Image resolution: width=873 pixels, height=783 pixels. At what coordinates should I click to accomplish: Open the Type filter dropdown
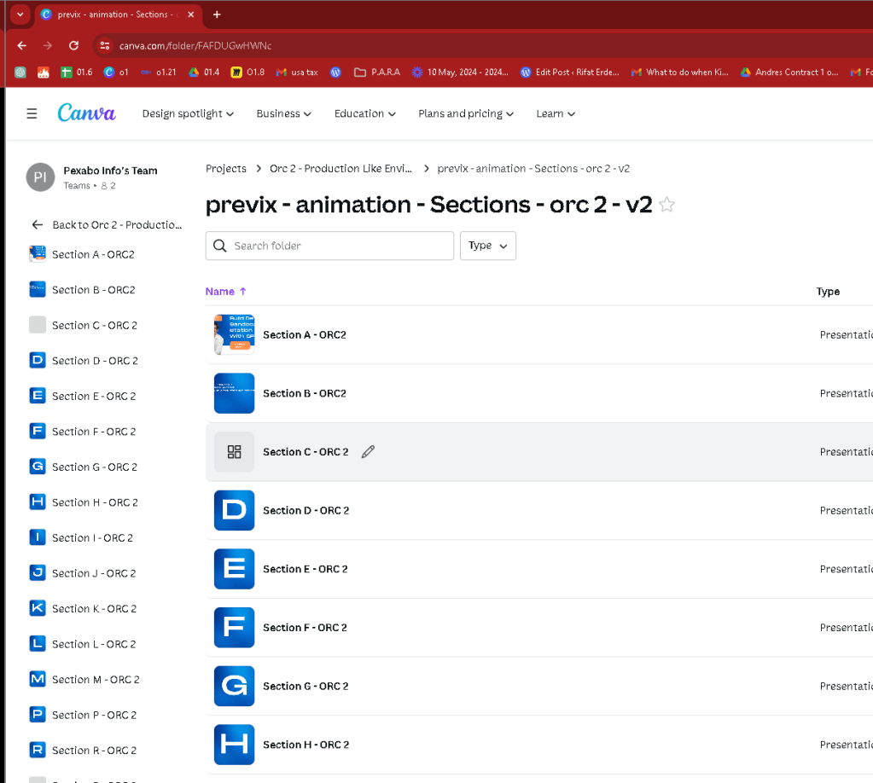[x=488, y=246]
